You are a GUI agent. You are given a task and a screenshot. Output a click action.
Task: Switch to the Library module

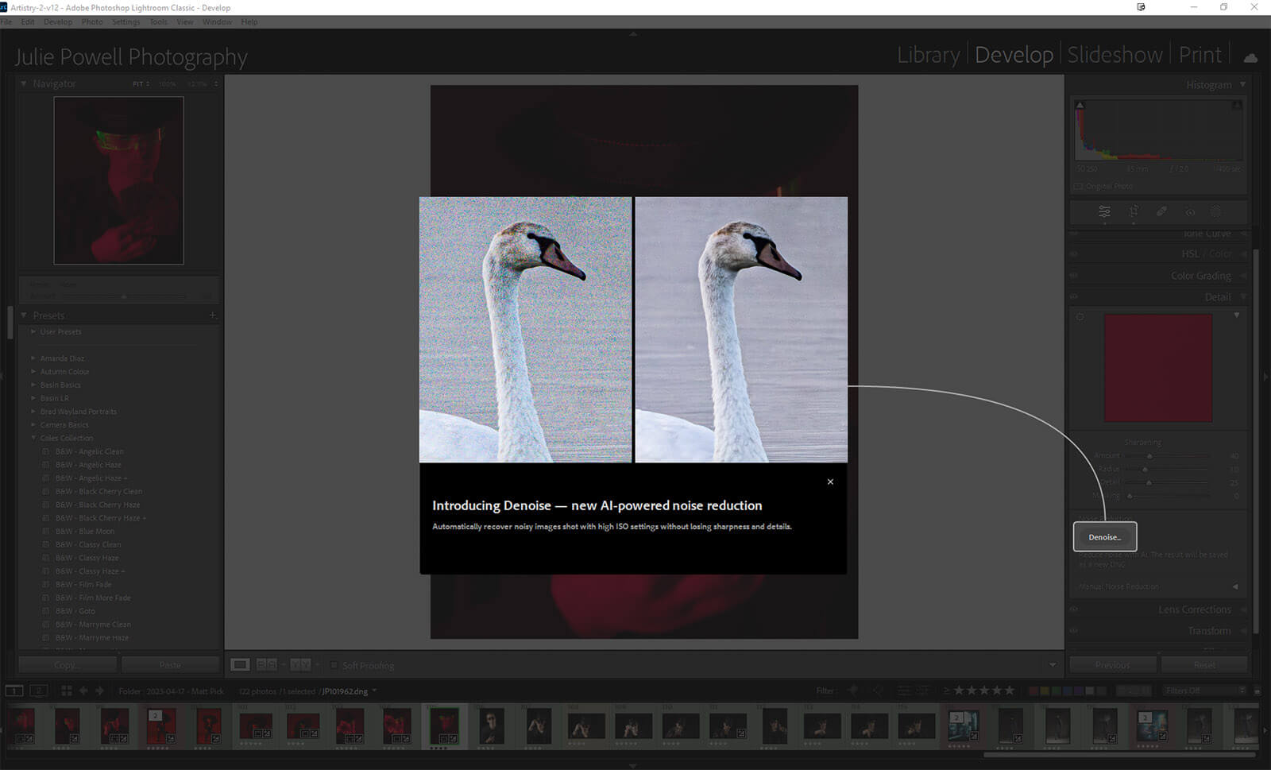click(x=928, y=55)
